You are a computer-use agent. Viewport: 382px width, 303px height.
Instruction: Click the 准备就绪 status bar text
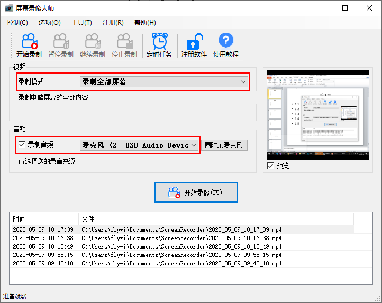coord(15,297)
